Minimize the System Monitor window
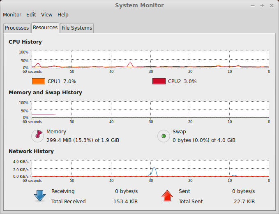 (x=252, y=6)
